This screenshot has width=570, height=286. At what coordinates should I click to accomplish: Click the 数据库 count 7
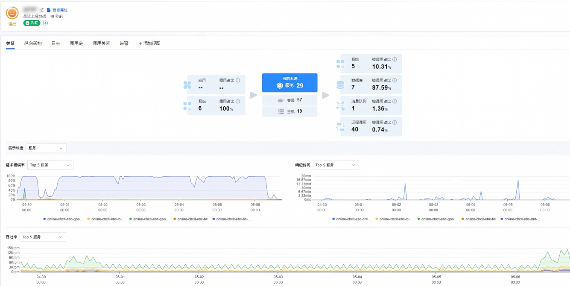pyautogui.click(x=353, y=88)
